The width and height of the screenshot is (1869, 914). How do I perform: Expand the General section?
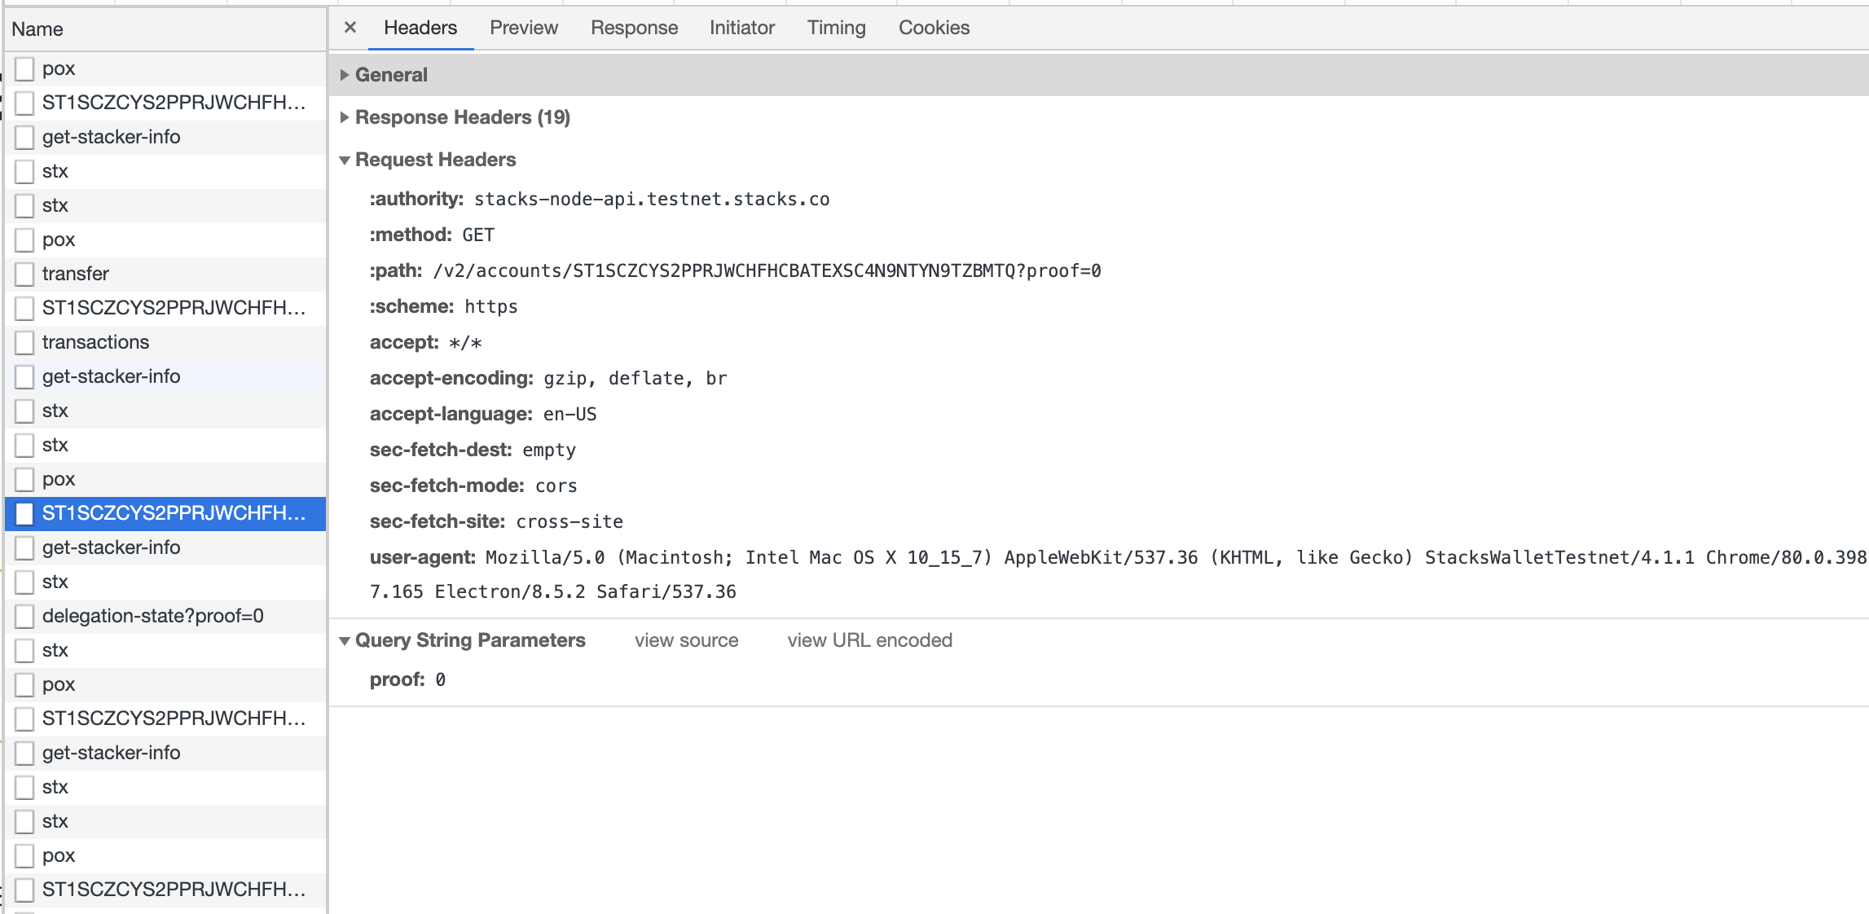pyautogui.click(x=391, y=74)
